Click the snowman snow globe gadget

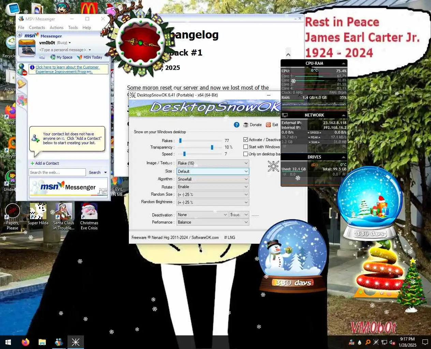292,256
